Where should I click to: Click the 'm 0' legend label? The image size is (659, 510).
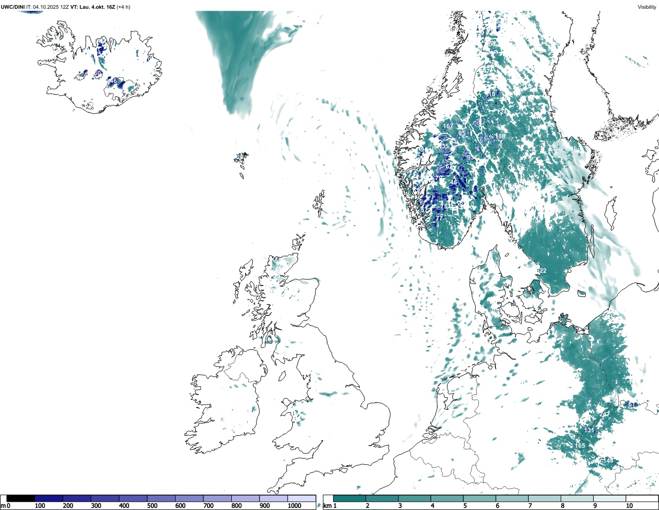(5, 506)
